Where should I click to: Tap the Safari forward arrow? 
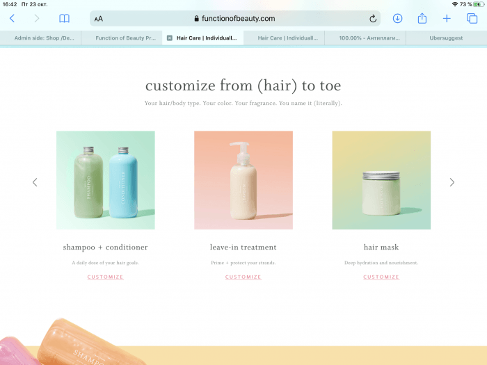(x=37, y=19)
